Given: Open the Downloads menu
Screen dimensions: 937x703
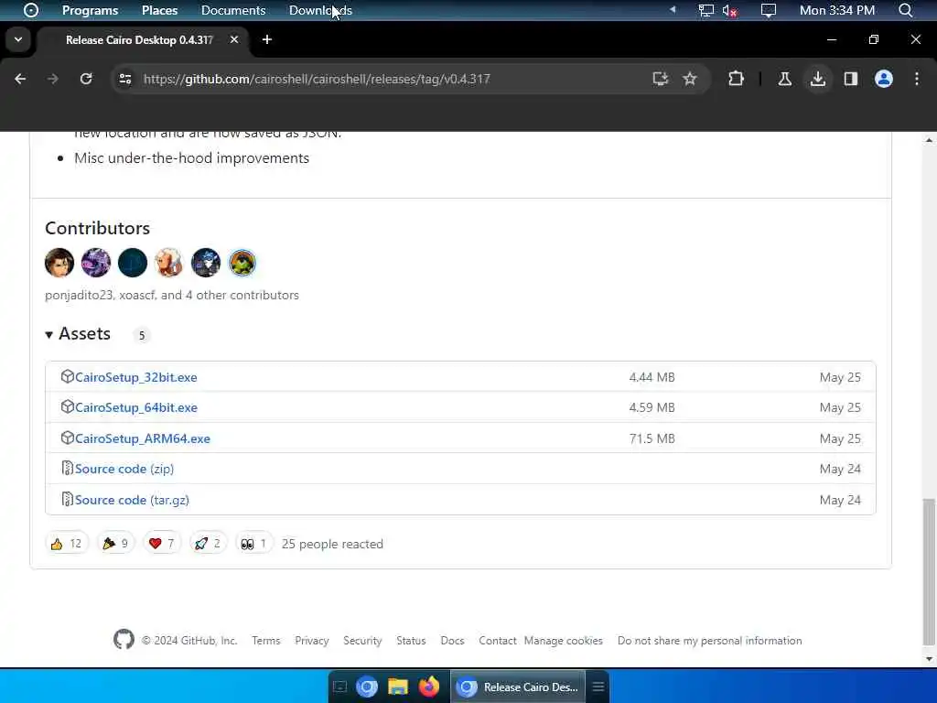Looking at the screenshot, I should pos(320,10).
